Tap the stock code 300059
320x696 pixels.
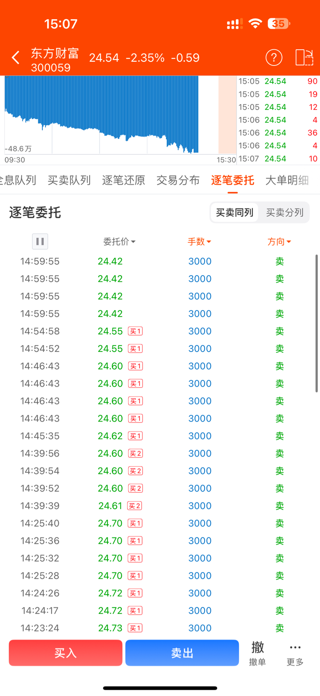(50, 68)
